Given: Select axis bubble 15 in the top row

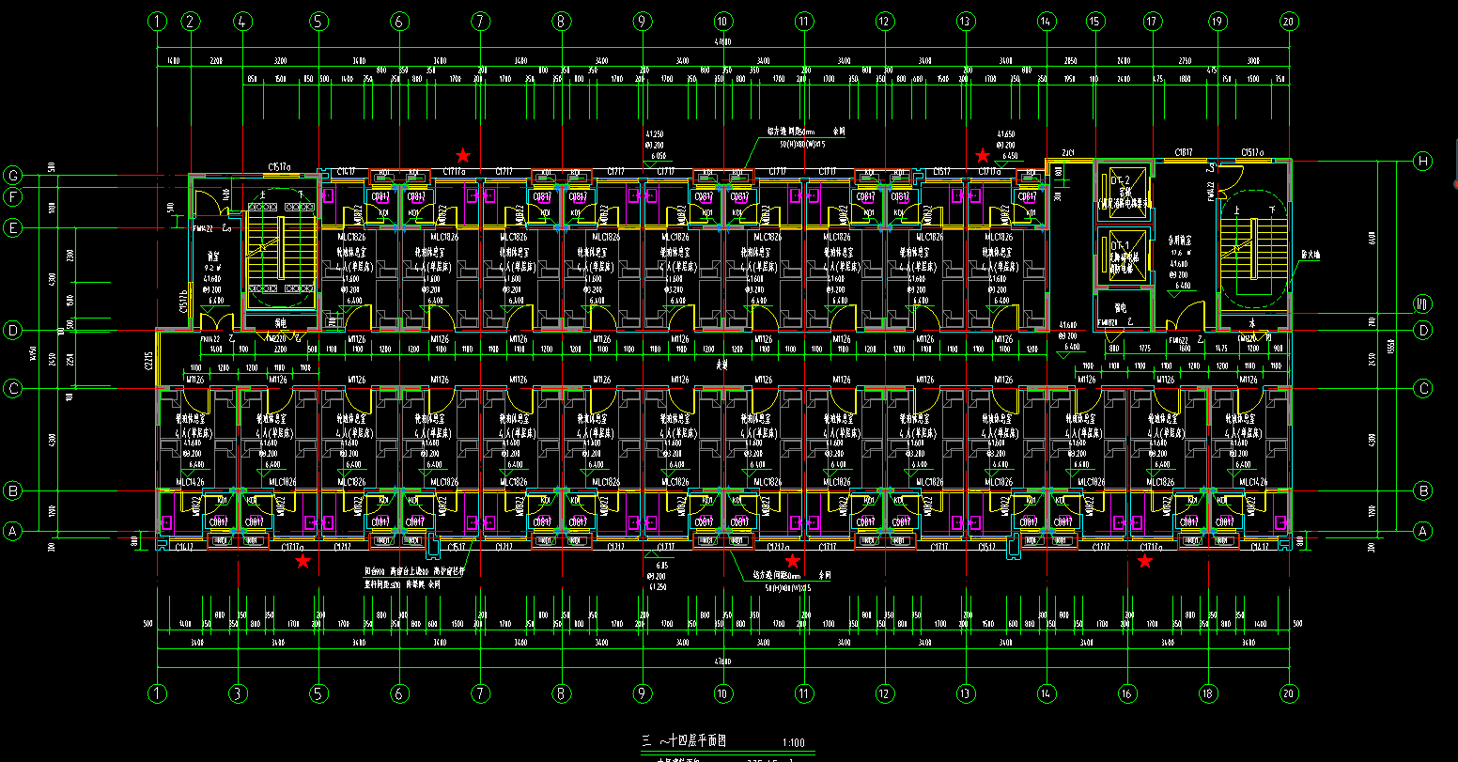Looking at the screenshot, I should click(1093, 21).
